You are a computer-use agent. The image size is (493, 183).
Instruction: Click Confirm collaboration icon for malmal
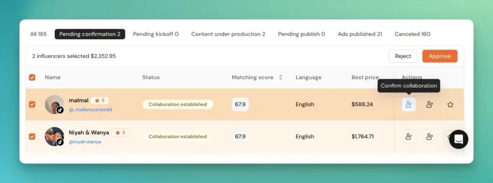click(x=409, y=105)
